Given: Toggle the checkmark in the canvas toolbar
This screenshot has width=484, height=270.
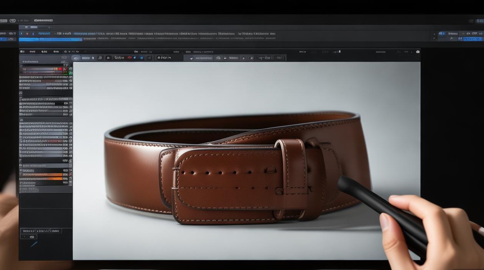Looking at the screenshot, I should tap(191, 58).
